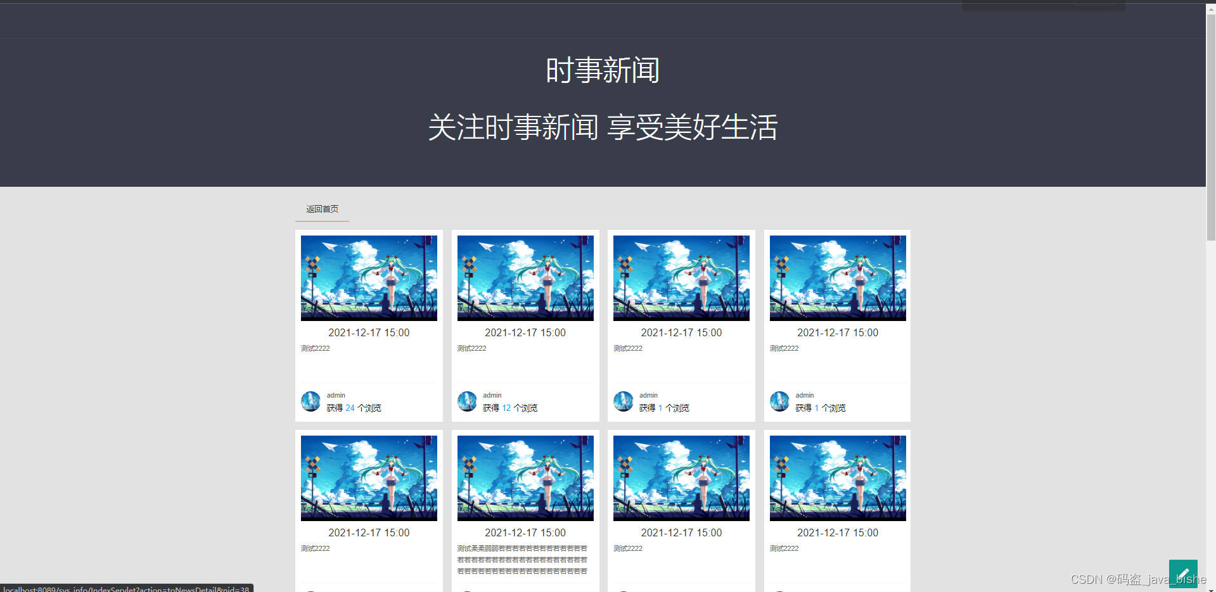Go back via 返回首页 tab
1216x592 pixels.
(x=322, y=209)
